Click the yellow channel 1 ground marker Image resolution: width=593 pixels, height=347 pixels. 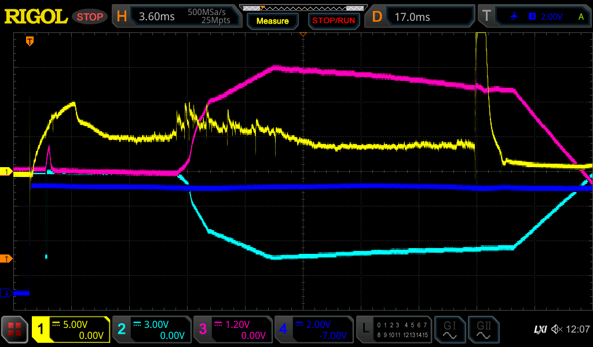[7, 172]
